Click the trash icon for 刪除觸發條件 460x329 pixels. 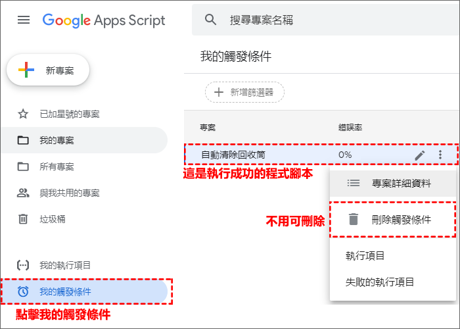pyautogui.click(x=354, y=219)
